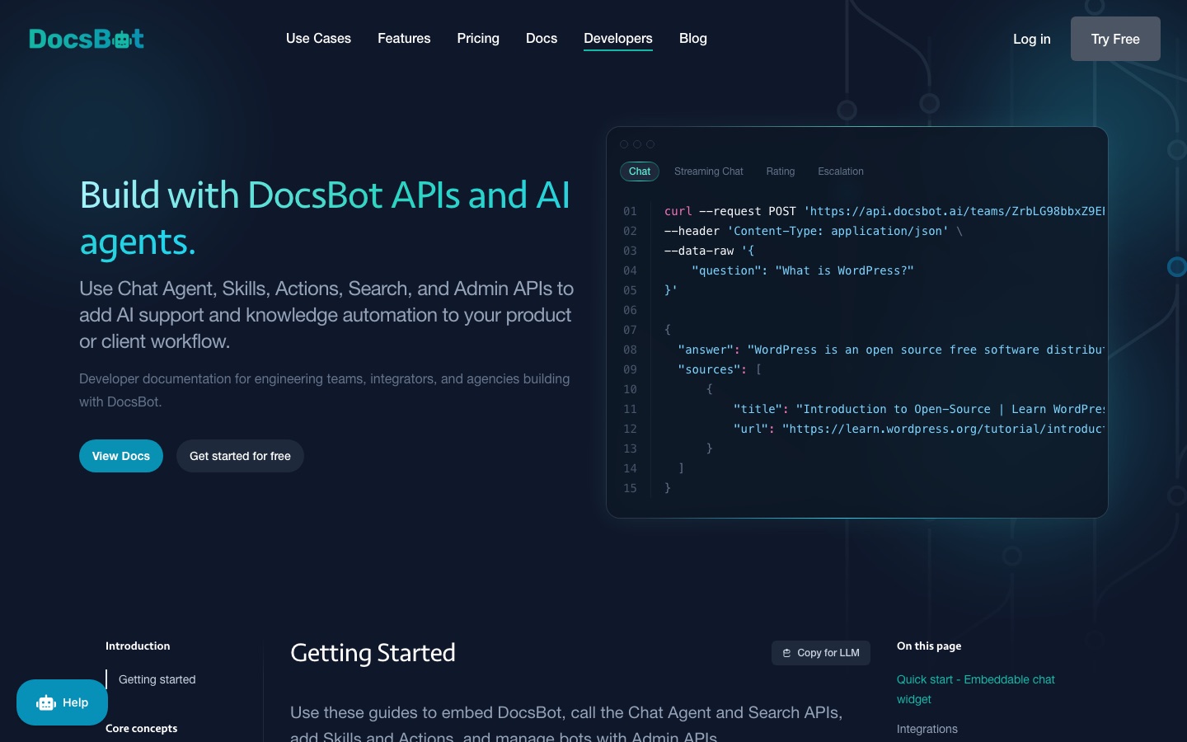1187x742 pixels.
Task: Click the Getting Started page heading
Action: [x=373, y=653]
